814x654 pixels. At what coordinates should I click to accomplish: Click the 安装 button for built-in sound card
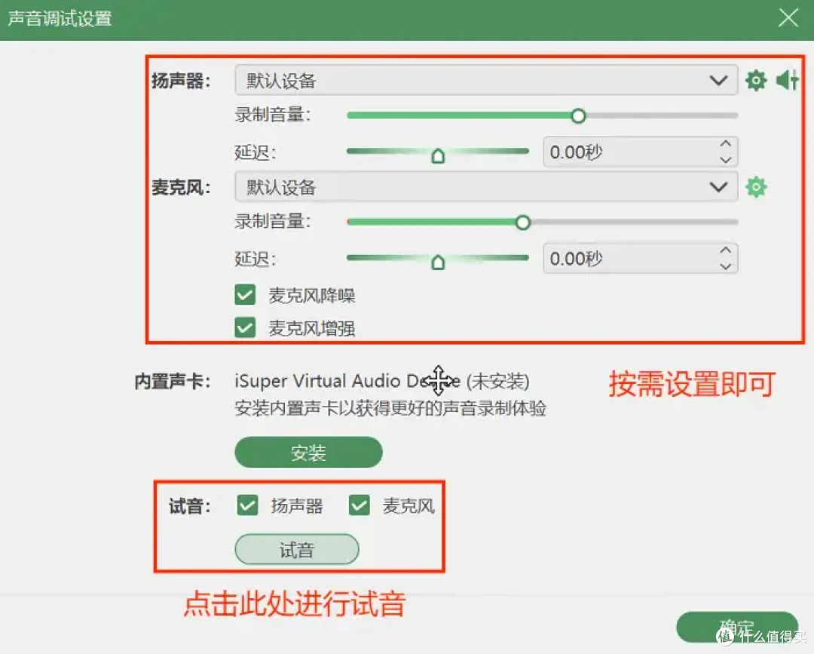pyautogui.click(x=308, y=453)
